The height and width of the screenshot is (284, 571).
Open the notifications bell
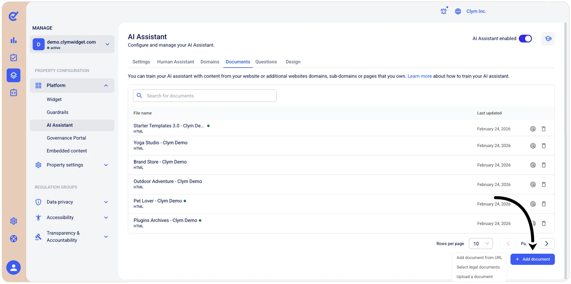(x=444, y=11)
